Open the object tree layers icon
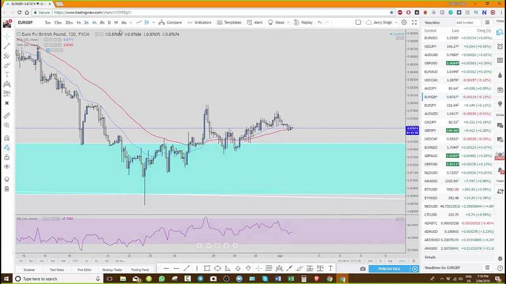506x284 pixels. click(x=7, y=179)
